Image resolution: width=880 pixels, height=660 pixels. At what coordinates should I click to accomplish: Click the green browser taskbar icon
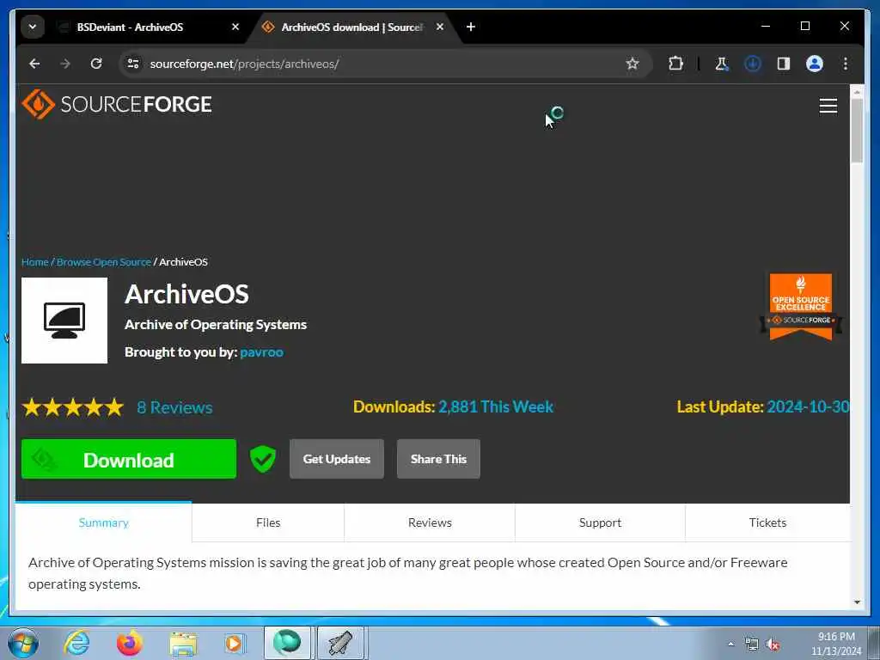(x=287, y=643)
